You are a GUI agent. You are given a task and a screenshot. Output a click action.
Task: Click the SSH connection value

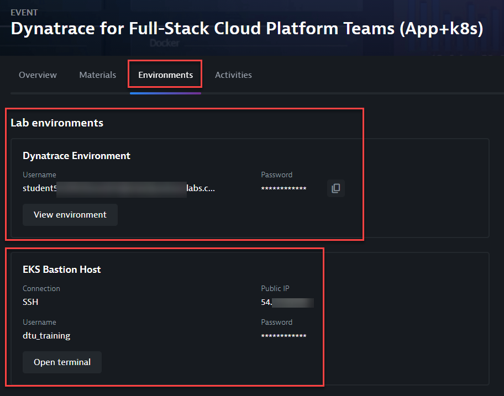point(30,302)
